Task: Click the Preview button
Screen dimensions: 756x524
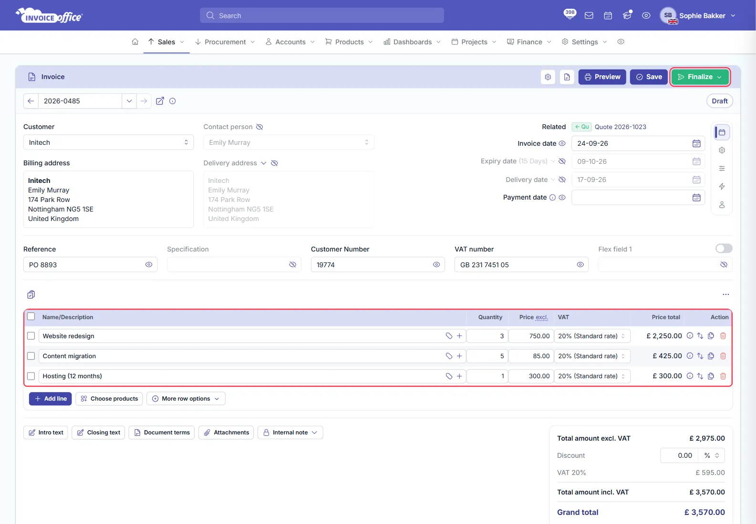Action: (x=602, y=77)
